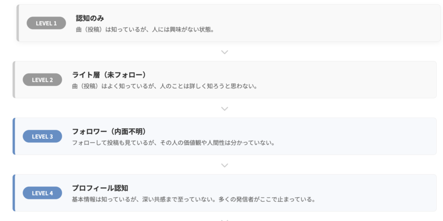Click gray left accent bar of LEVEL 2 card

[14, 80]
